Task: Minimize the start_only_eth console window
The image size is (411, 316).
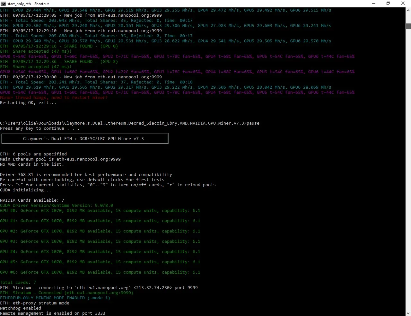Action: pyautogui.click(x=373, y=4)
